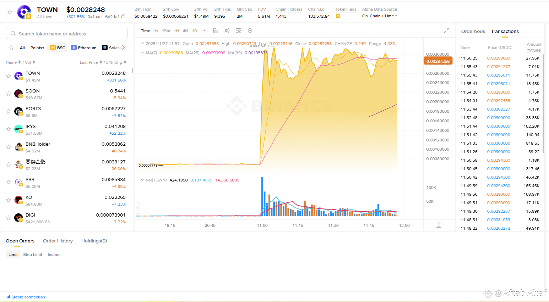This screenshot has width=549, height=302.
Task: Select the Time chart view
Action: (x=146, y=31)
